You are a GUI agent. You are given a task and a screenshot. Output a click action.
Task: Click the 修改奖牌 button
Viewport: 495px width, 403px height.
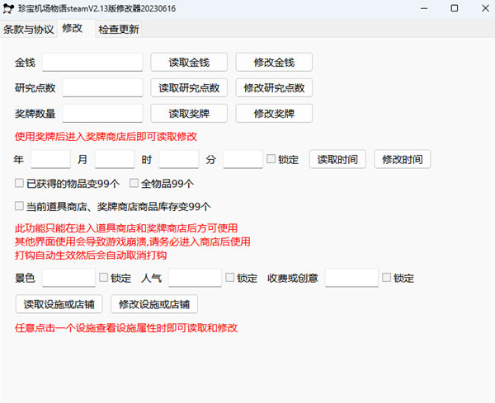click(x=274, y=113)
